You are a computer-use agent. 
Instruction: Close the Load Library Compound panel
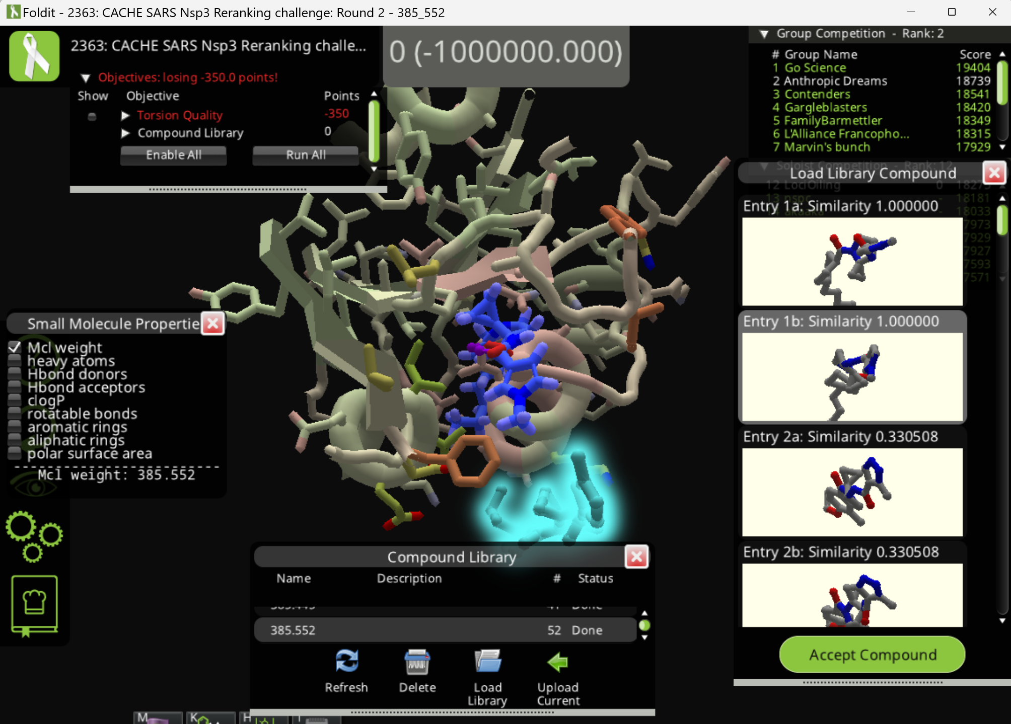[994, 173]
